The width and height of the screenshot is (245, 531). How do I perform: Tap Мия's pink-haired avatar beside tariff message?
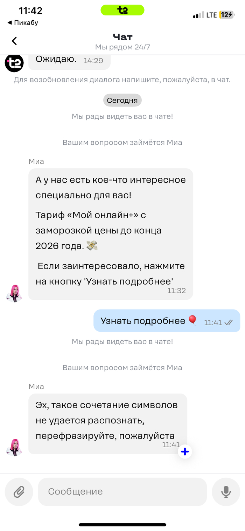click(14, 293)
